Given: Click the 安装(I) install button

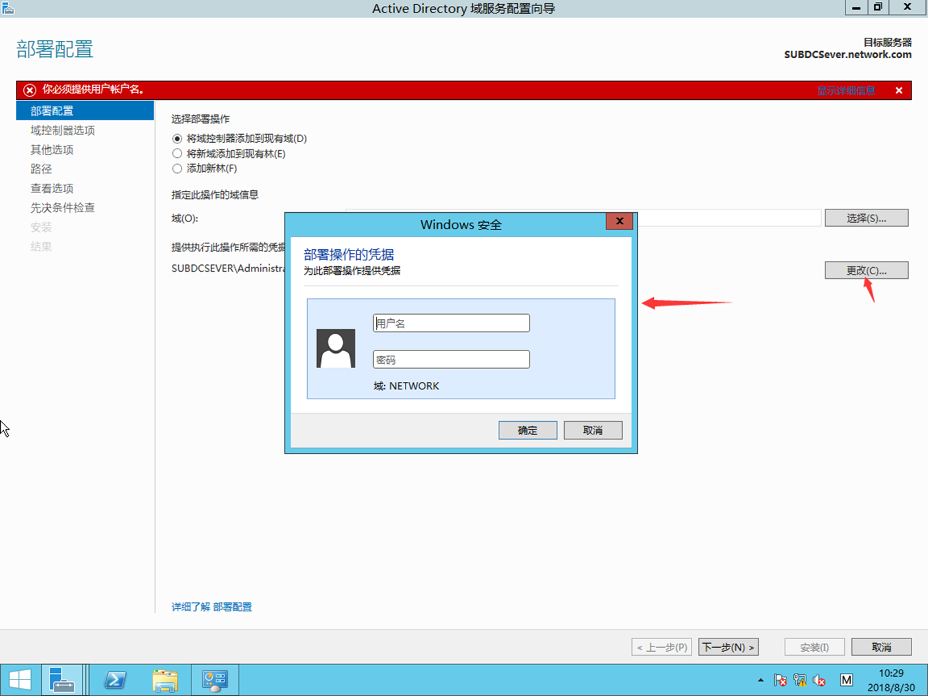Looking at the screenshot, I should pyautogui.click(x=814, y=647).
